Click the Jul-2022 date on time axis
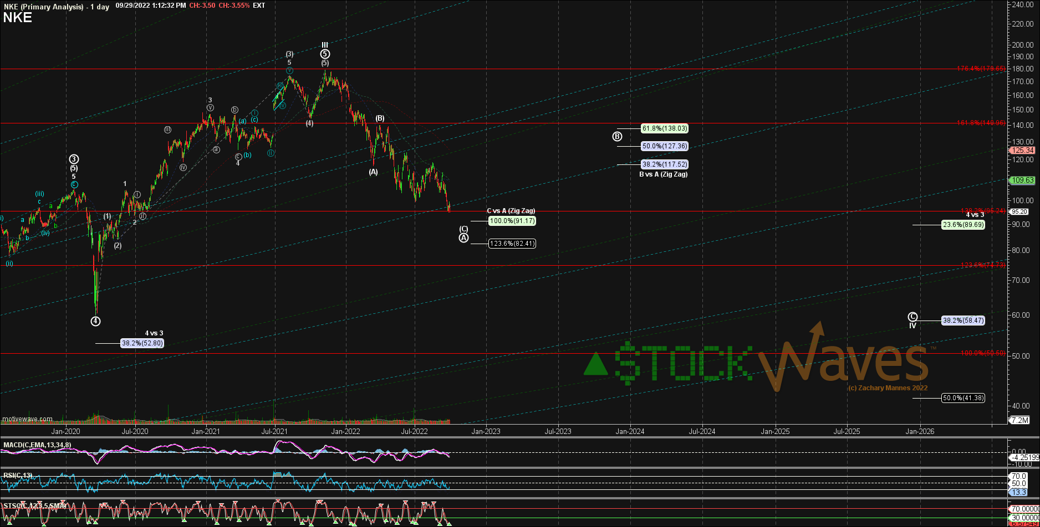1040x527 pixels. point(414,431)
